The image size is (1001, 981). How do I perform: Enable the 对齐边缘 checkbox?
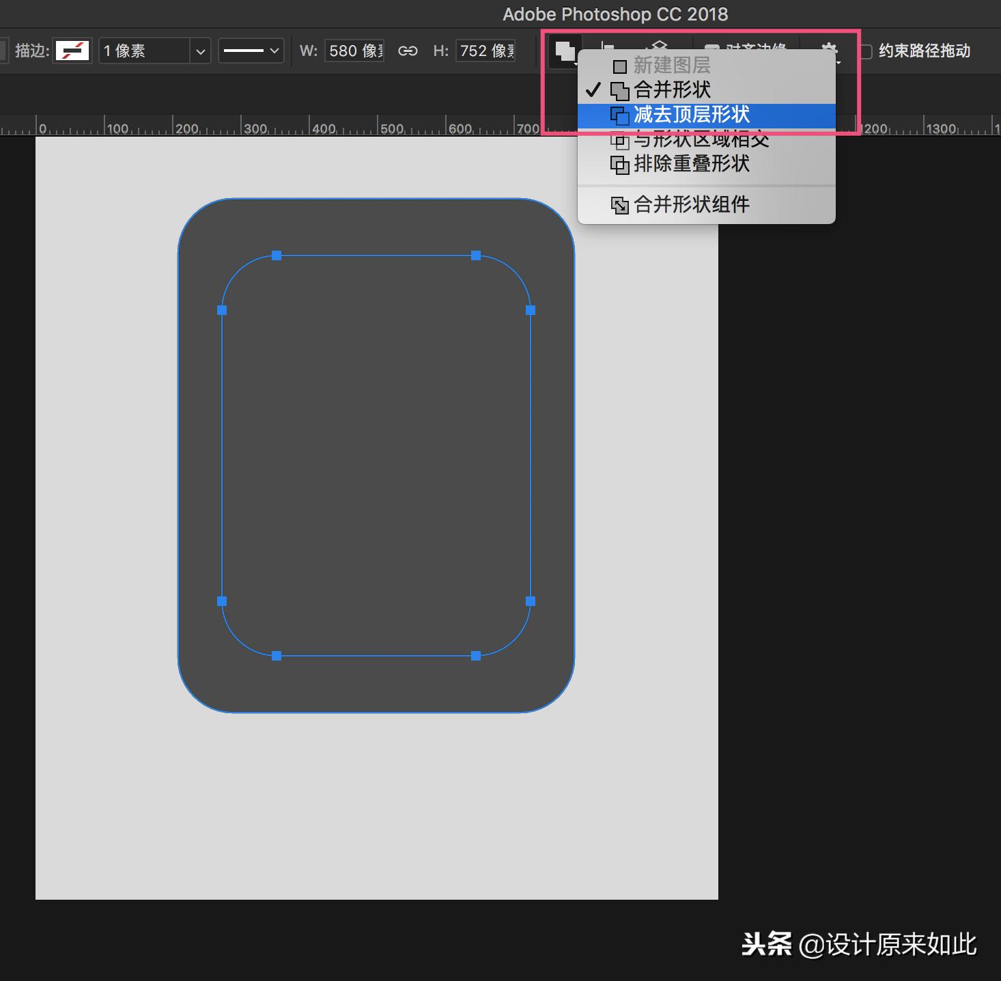pyautogui.click(x=713, y=49)
